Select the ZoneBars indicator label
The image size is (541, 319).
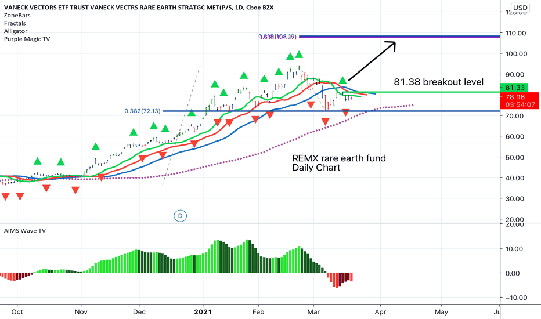(17, 16)
